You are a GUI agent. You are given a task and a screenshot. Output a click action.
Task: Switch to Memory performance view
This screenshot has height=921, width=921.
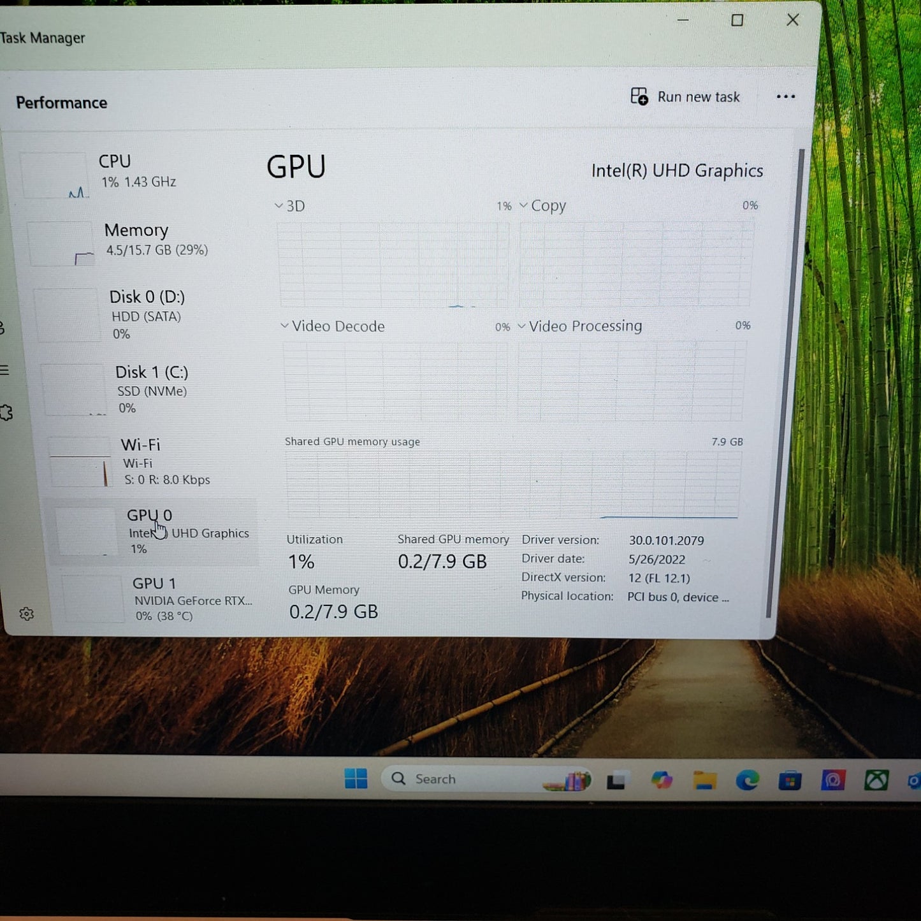click(x=140, y=241)
